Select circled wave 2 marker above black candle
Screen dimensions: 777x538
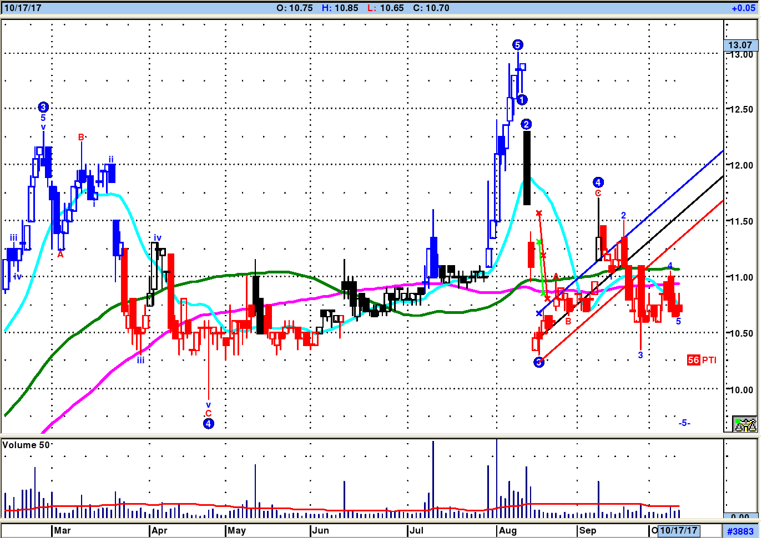coord(526,124)
